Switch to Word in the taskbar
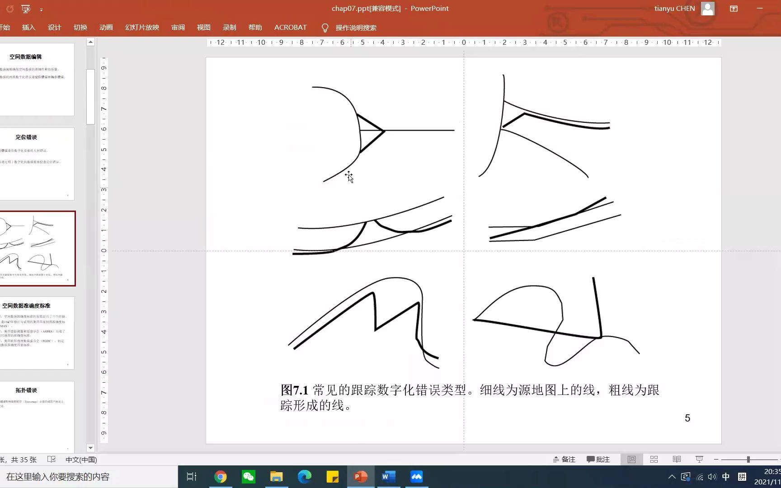The height and width of the screenshot is (488, 781). coord(388,477)
